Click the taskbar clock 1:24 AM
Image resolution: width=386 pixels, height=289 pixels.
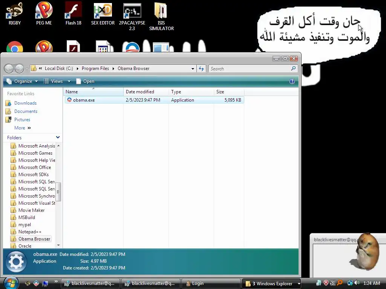[371, 283]
